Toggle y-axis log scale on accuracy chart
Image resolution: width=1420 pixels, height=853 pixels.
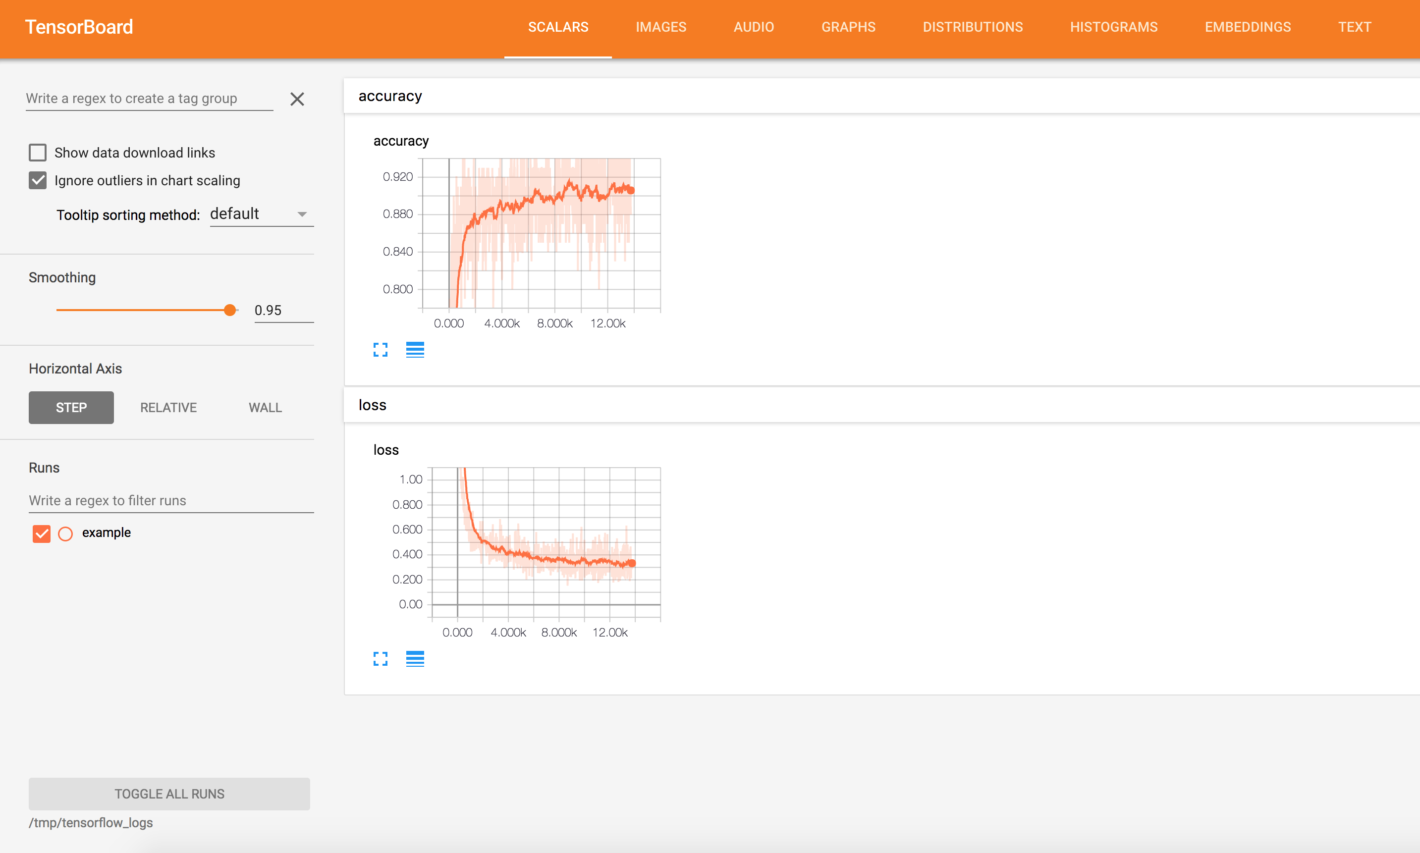tap(415, 350)
